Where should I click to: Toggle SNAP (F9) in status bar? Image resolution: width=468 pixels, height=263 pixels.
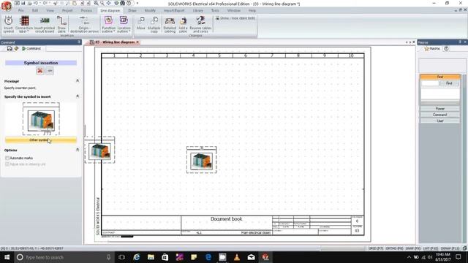[x=413, y=248]
